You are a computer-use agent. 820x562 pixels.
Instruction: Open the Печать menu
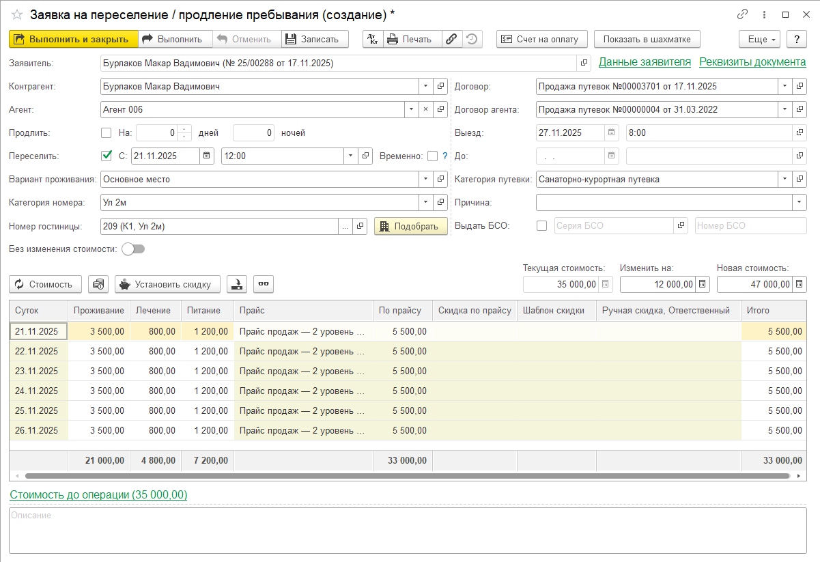[412, 39]
